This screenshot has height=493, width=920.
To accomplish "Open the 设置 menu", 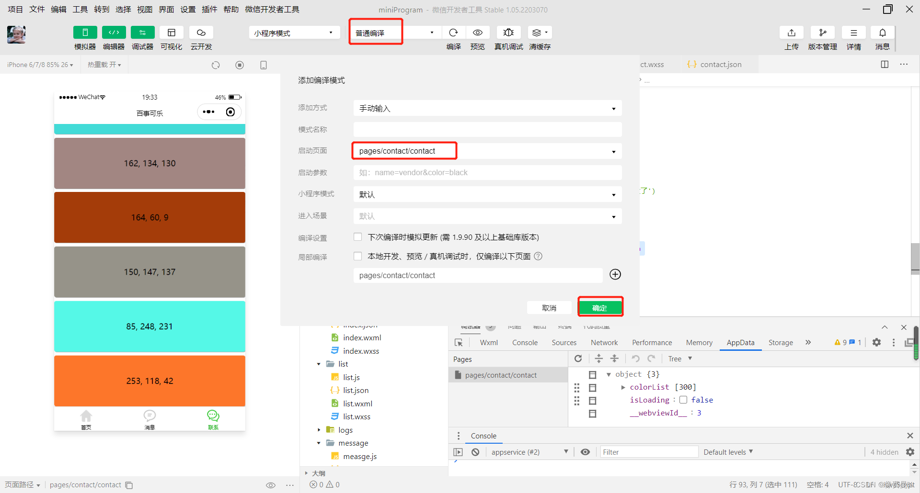I will (188, 9).
